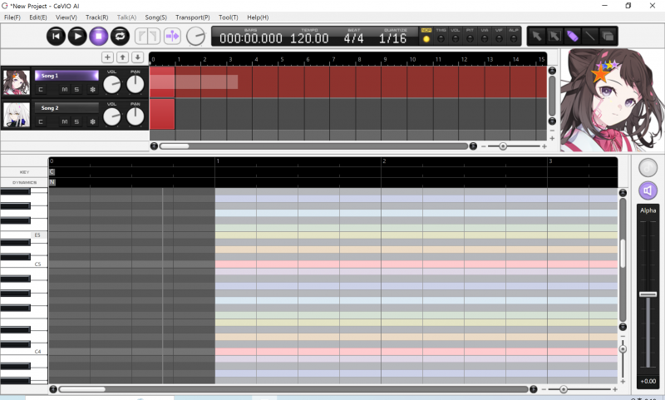Jump to start with the rewind button
This screenshot has height=400, width=665.
point(56,36)
